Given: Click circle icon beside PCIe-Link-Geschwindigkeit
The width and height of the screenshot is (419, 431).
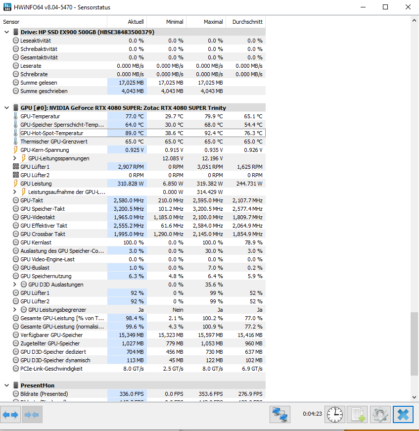Looking at the screenshot, I should pyautogui.click(x=16, y=369).
